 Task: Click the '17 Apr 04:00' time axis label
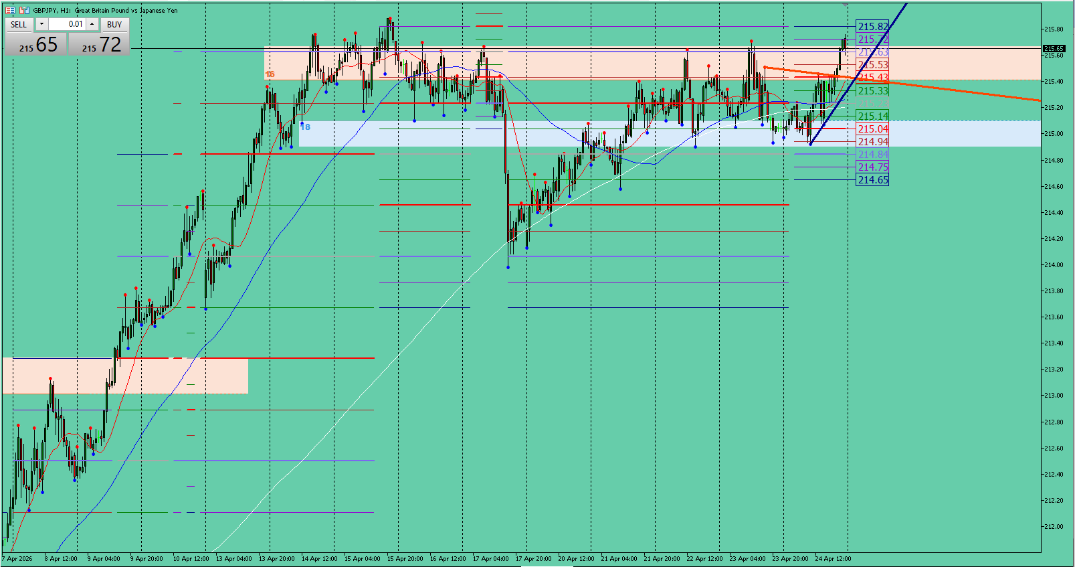490,559
